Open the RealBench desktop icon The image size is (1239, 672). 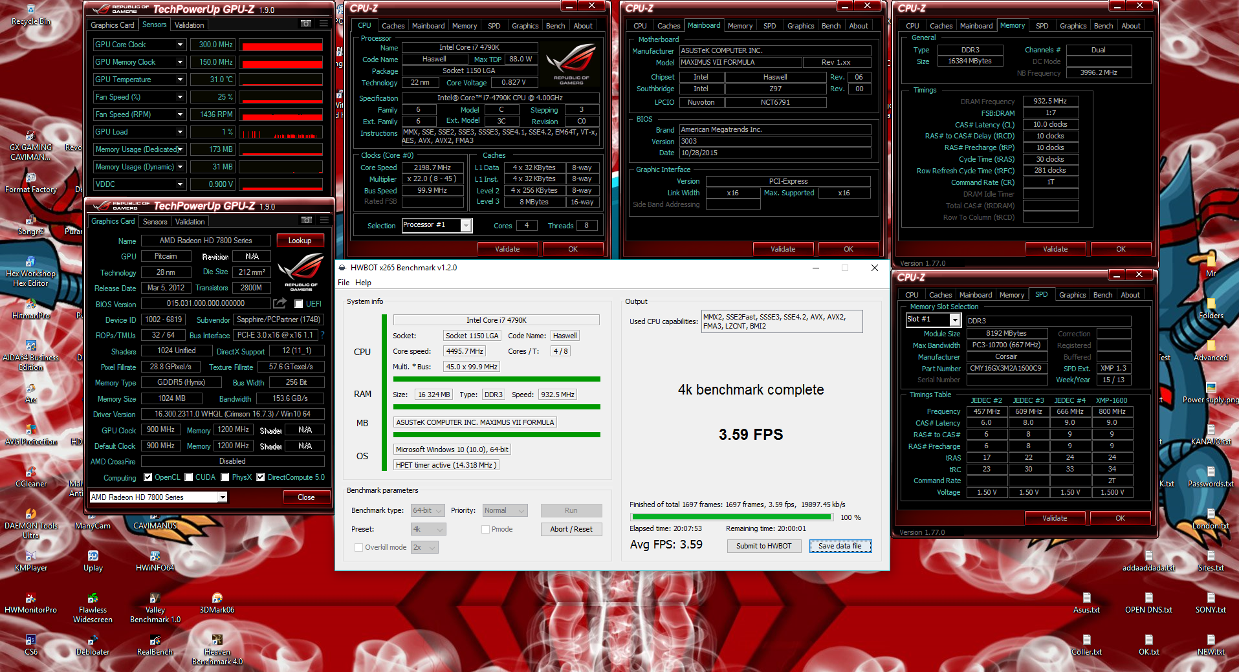[x=155, y=645]
